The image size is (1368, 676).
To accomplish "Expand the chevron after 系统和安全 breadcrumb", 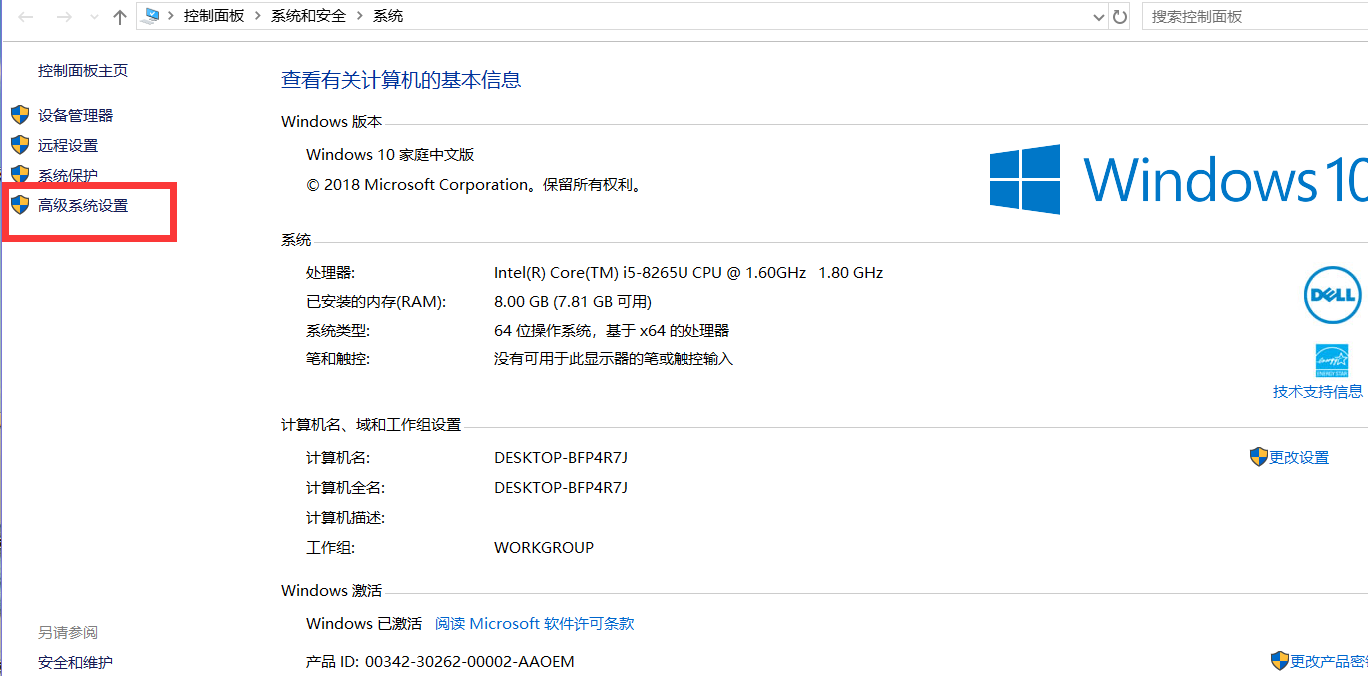I will click(x=359, y=17).
